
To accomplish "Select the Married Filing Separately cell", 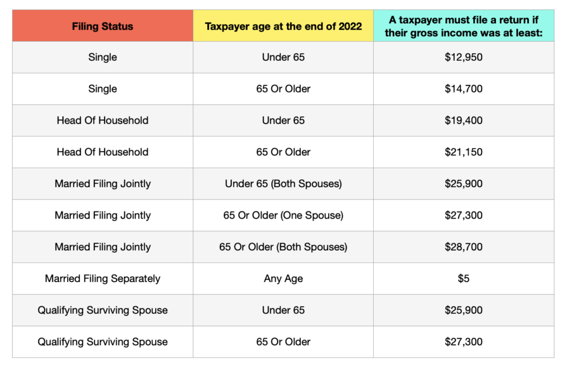I will click(102, 279).
